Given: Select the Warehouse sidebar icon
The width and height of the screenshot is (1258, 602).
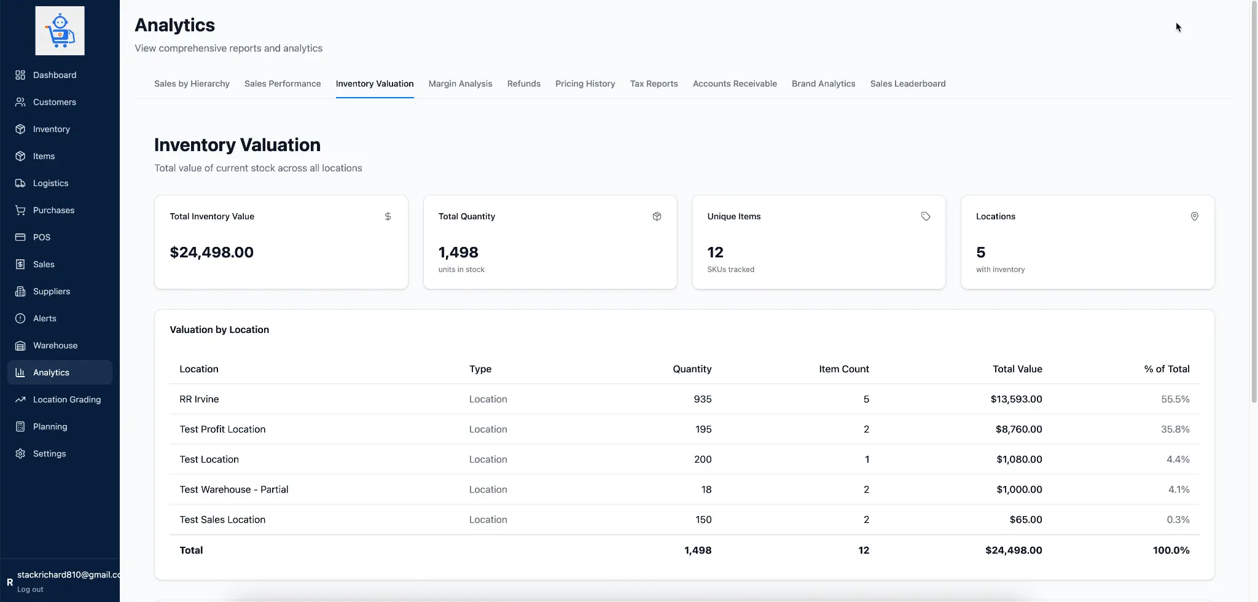Looking at the screenshot, I should [20, 345].
